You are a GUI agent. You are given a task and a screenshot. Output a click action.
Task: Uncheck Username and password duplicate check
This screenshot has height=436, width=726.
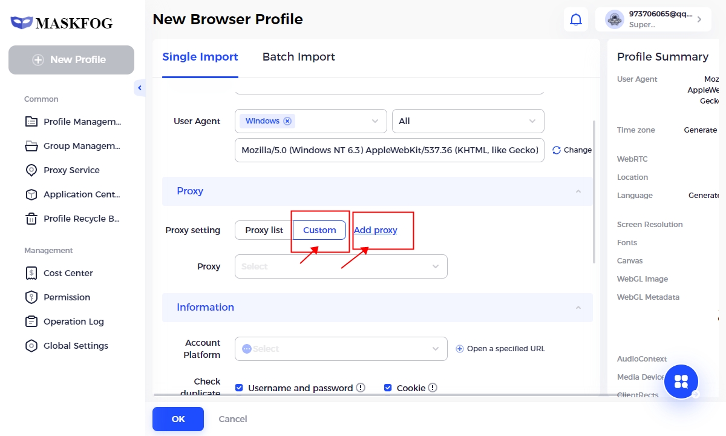click(239, 388)
